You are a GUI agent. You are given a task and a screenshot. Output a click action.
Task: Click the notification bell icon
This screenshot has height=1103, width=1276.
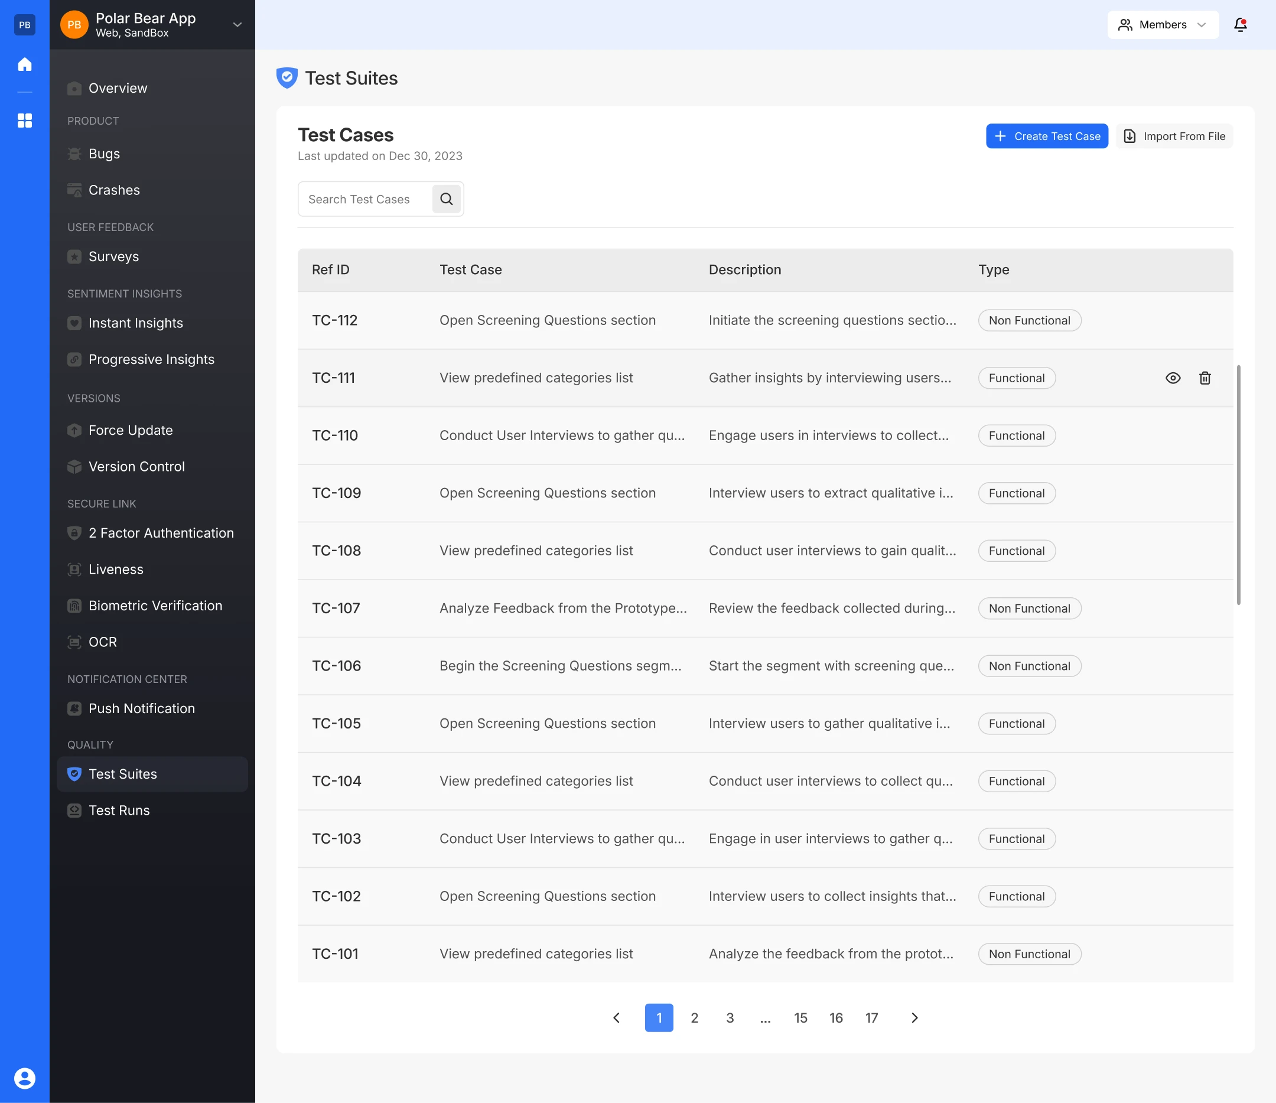[x=1241, y=25]
